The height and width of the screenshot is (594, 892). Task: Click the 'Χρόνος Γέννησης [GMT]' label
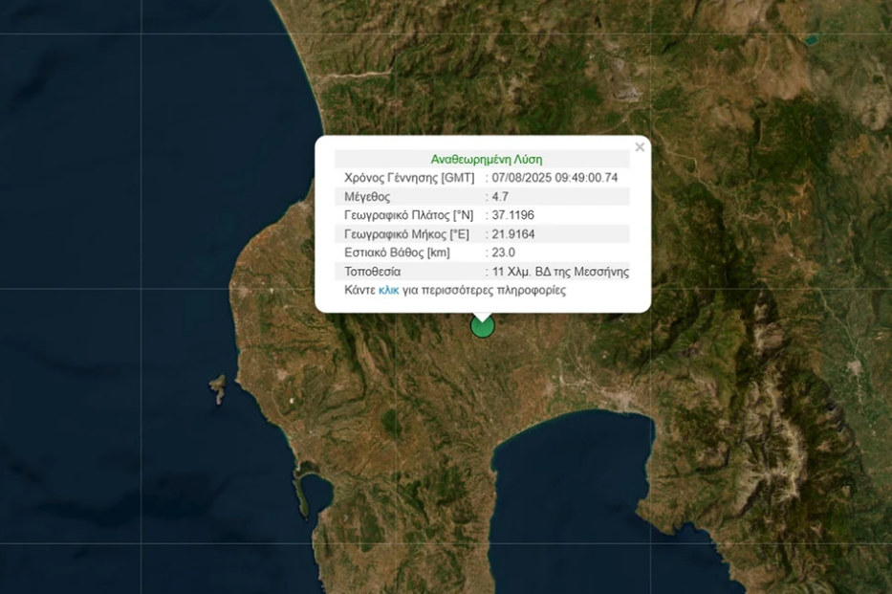coord(409,178)
